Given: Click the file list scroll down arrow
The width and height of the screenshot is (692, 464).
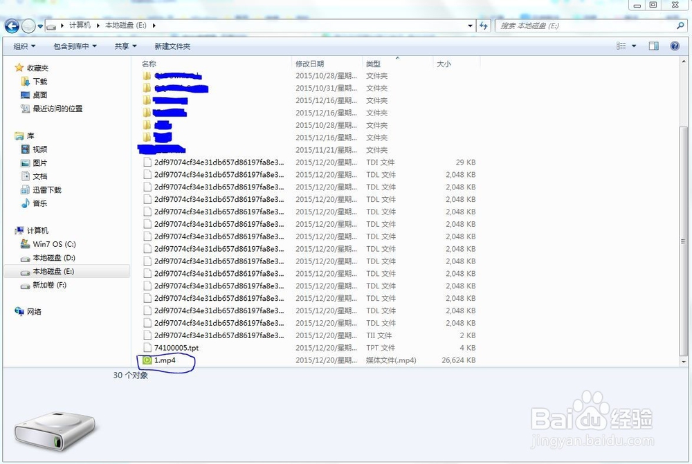Looking at the screenshot, I should tap(684, 362).
